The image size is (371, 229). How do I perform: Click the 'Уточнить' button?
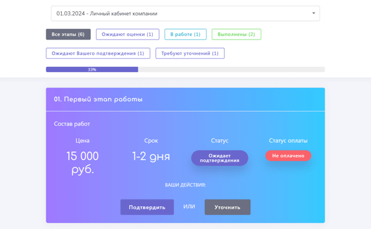click(228, 207)
